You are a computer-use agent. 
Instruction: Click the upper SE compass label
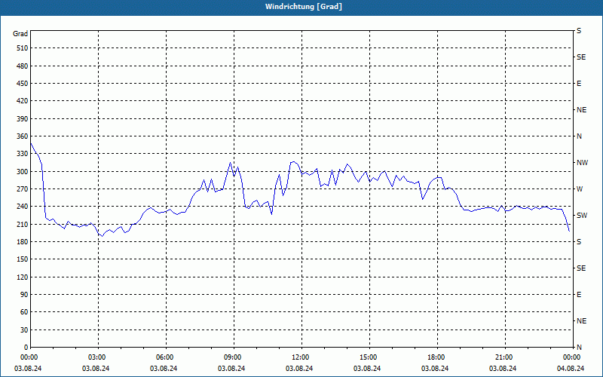click(581, 57)
